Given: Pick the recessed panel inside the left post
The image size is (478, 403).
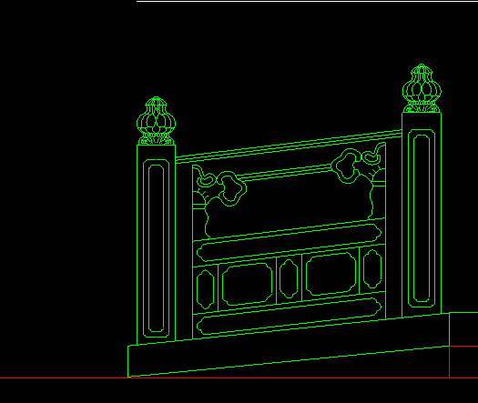Looking at the screenshot, I should coord(156,248).
